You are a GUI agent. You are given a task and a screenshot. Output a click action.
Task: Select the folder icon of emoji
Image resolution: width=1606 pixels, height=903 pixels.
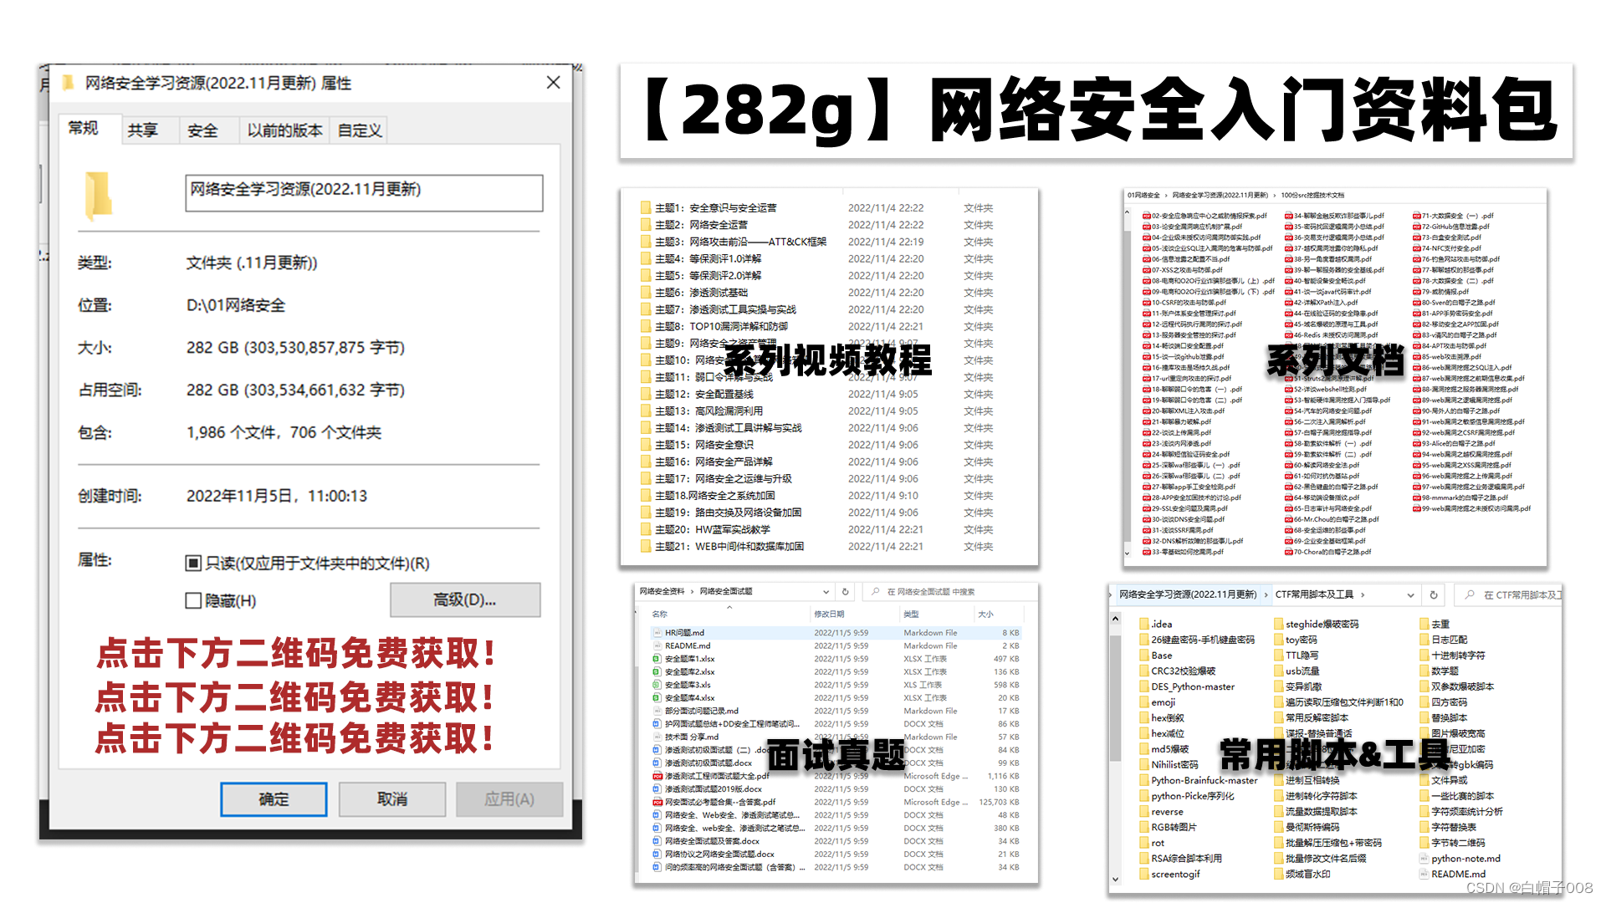(1143, 701)
